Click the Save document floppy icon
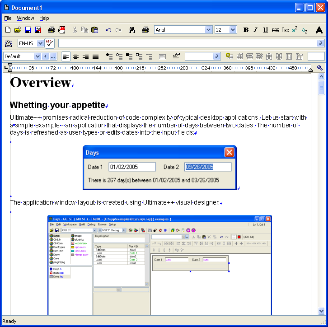The height and width of the screenshot is (327, 328). [x=28, y=30]
